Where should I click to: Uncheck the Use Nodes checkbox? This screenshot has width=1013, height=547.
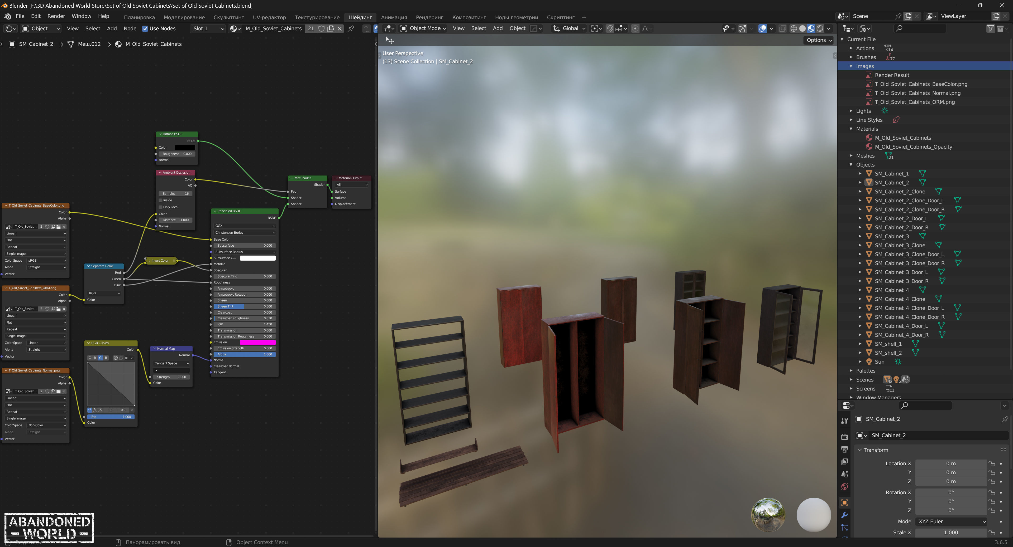pyautogui.click(x=145, y=28)
